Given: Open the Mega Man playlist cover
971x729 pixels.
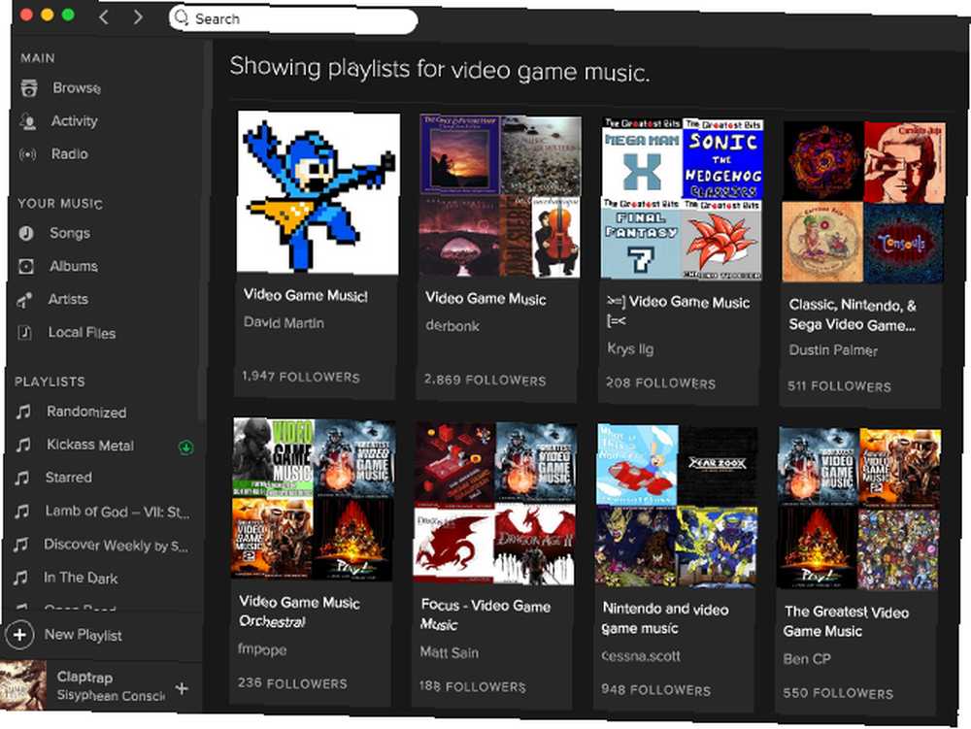Looking at the screenshot, I should (x=318, y=192).
